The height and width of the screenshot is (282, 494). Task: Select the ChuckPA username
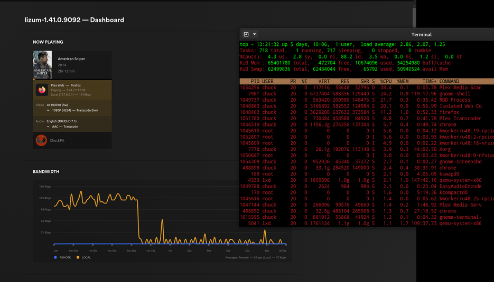click(x=57, y=141)
